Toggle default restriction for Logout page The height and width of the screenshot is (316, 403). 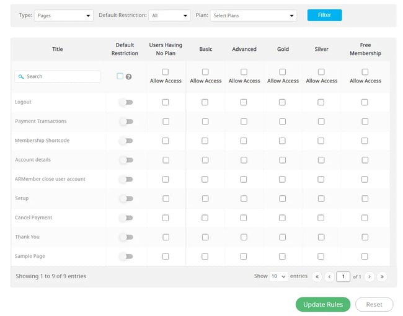click(126, 102)
